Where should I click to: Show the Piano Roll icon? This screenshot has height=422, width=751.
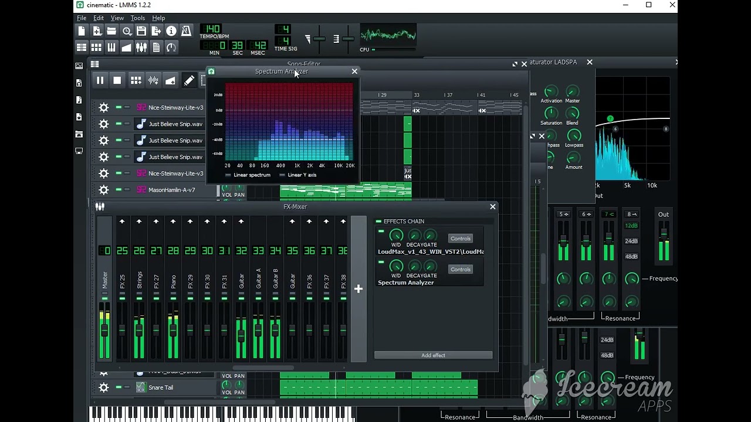[111, 47]
